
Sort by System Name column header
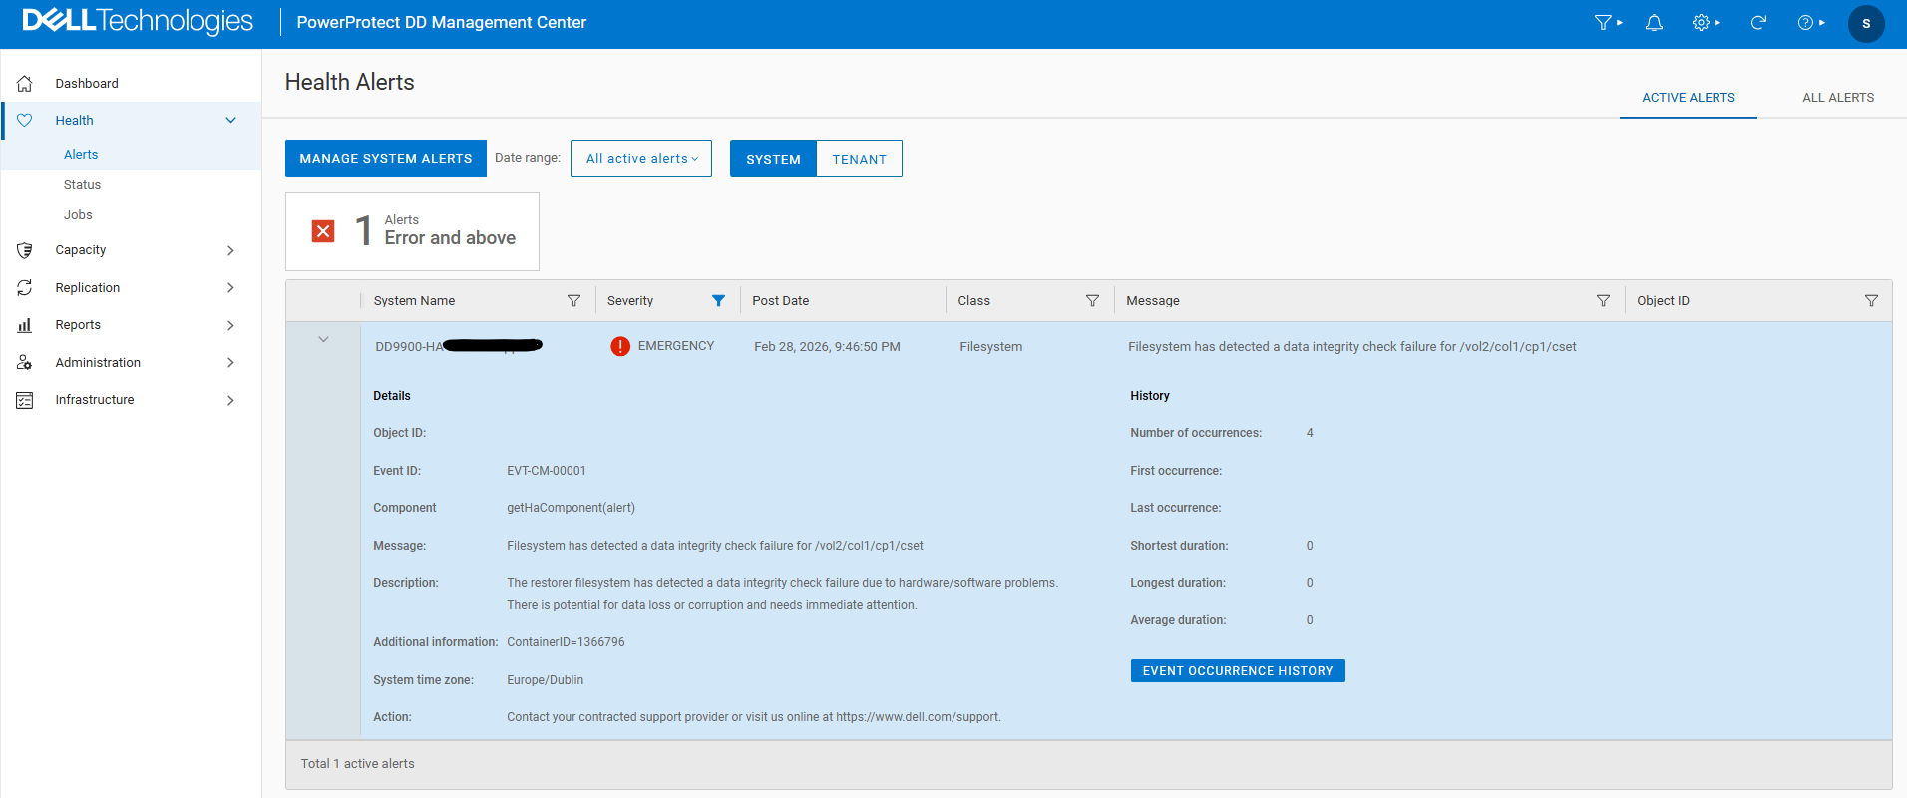[414, 300]
